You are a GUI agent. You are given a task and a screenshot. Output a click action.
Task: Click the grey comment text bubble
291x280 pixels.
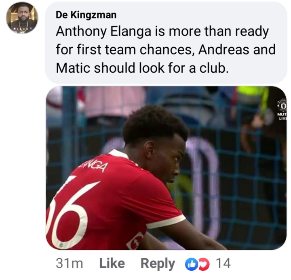[166, 42]
